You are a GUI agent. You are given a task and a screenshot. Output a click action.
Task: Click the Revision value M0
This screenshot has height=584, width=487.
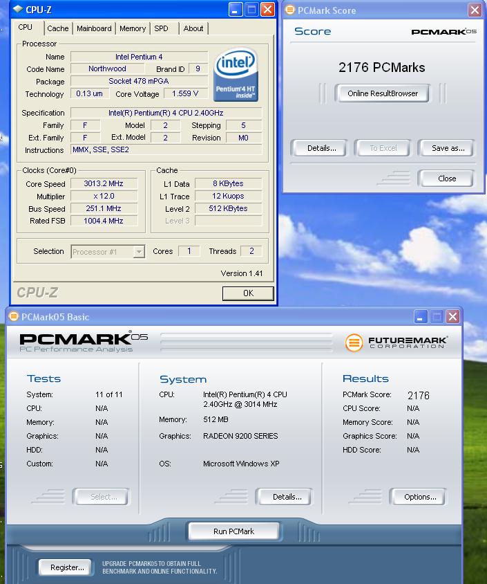click(243, 138)
